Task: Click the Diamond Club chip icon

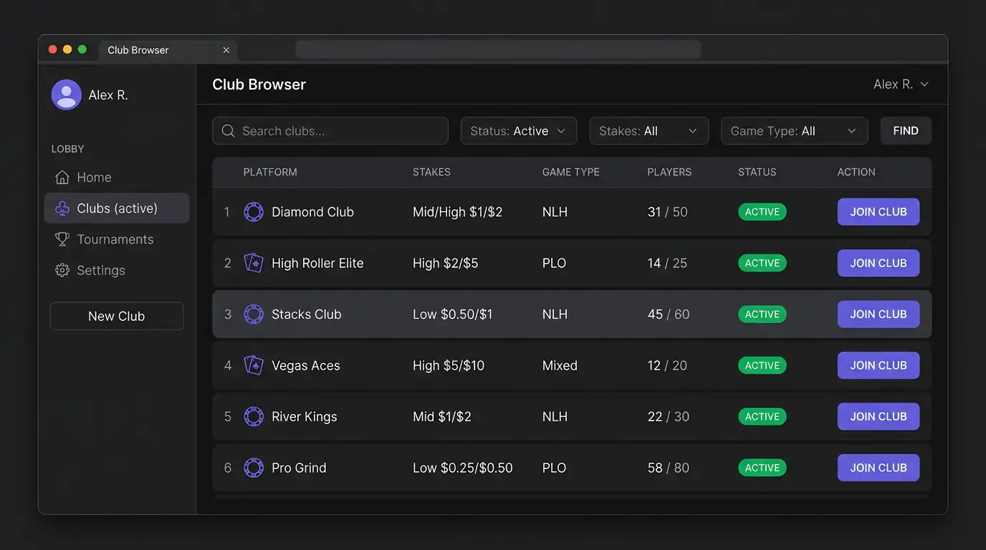Action: [254, 212]
